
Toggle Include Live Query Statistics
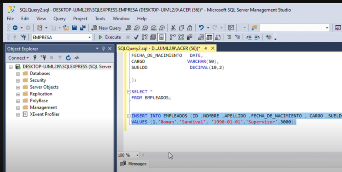[x=181, y=37]
